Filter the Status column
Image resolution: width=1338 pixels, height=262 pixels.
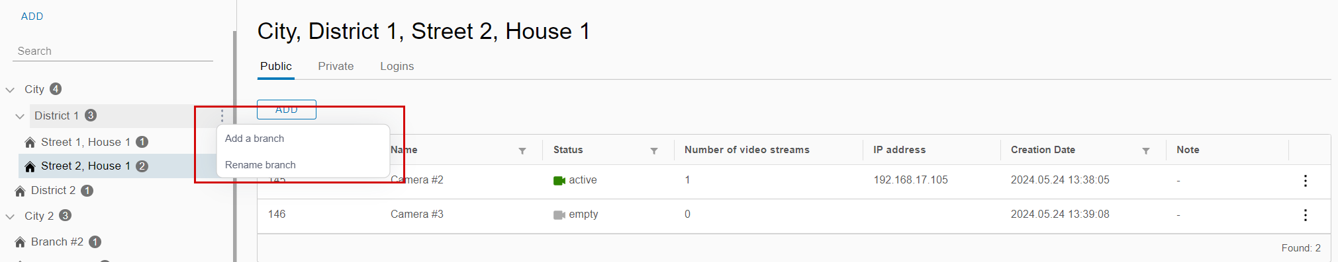point(654,151)
